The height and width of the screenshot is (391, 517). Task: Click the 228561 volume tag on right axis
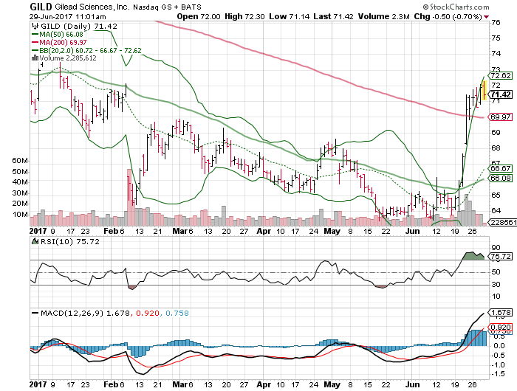[x=503, y=222]
